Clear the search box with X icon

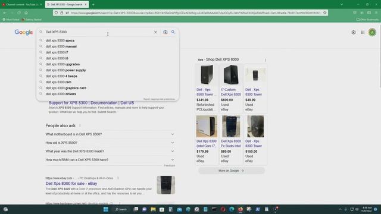coord(155,32)
